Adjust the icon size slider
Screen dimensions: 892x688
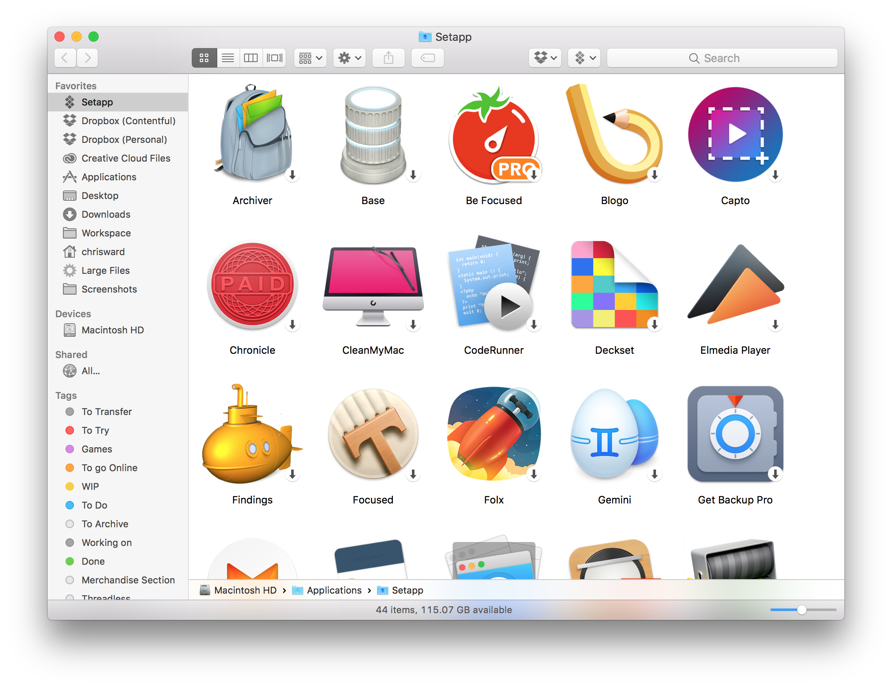801,610
